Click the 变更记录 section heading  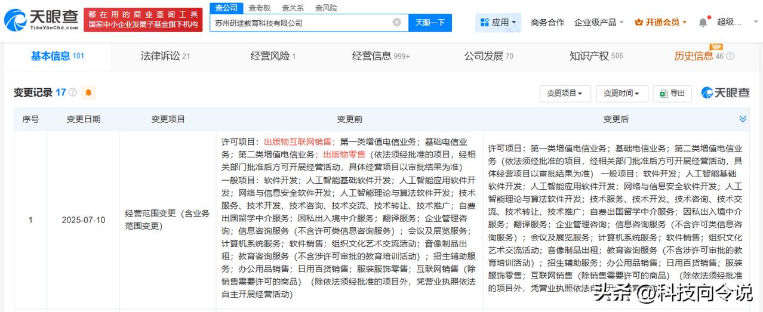[33, 92]
